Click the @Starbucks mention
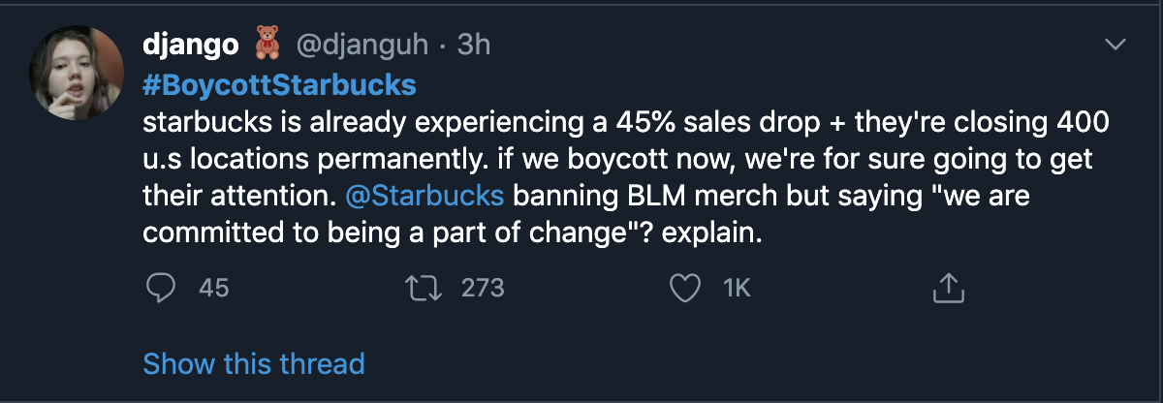1163x403 pixels. (x=424, y=196)
